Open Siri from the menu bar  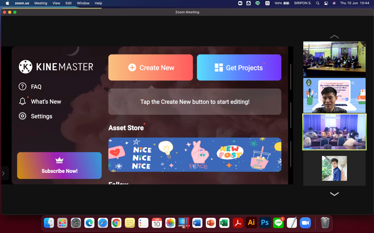[334, 3]
